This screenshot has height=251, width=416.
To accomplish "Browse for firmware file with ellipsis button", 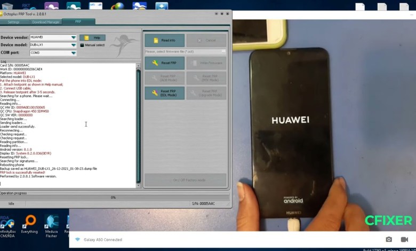I will click(x=223, y=51).
